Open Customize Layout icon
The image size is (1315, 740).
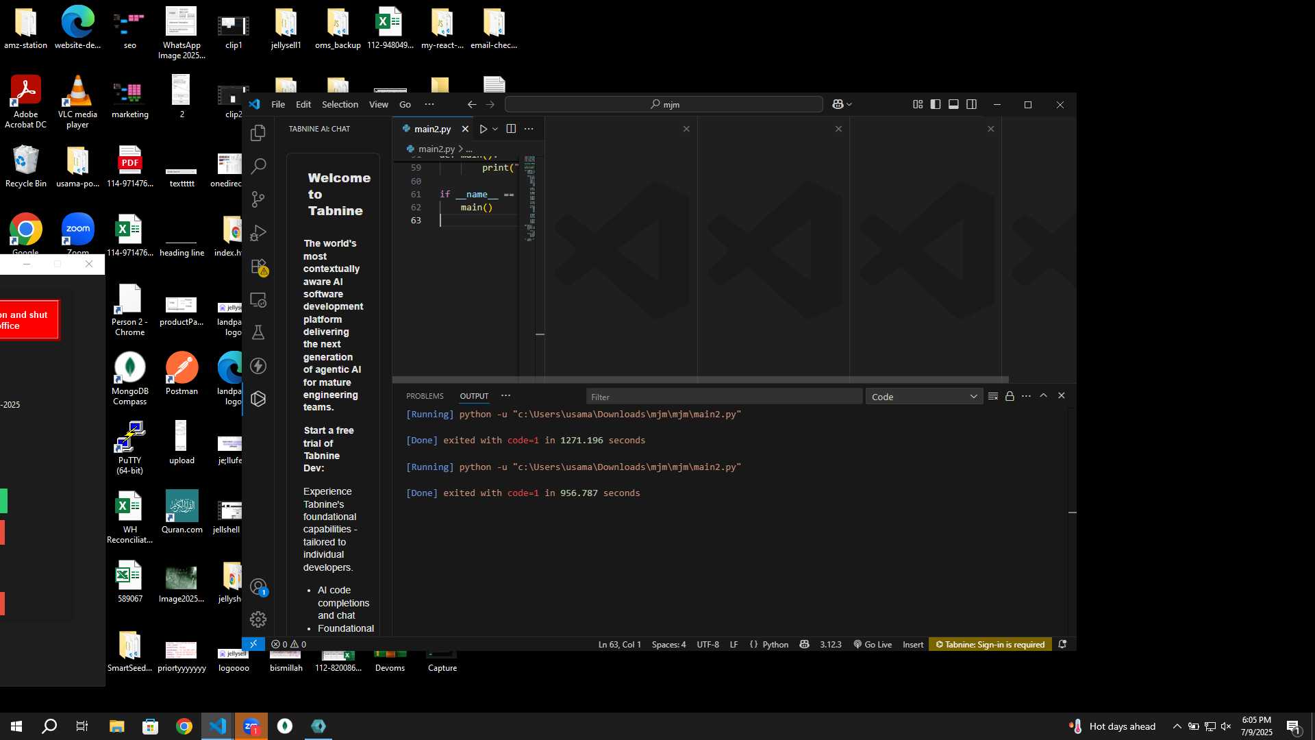click(x=918, y=104)
